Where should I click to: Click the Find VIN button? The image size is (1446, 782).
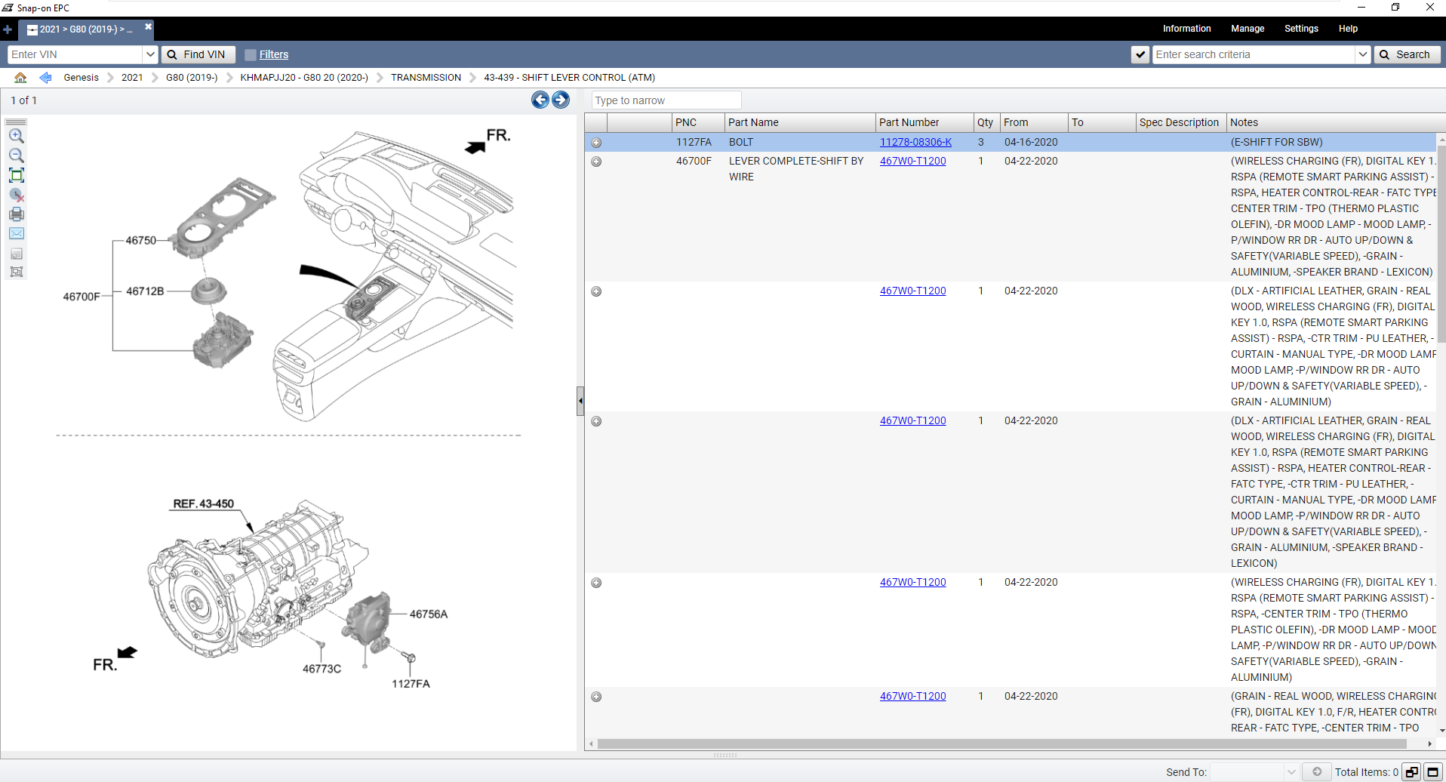(198, 54)
